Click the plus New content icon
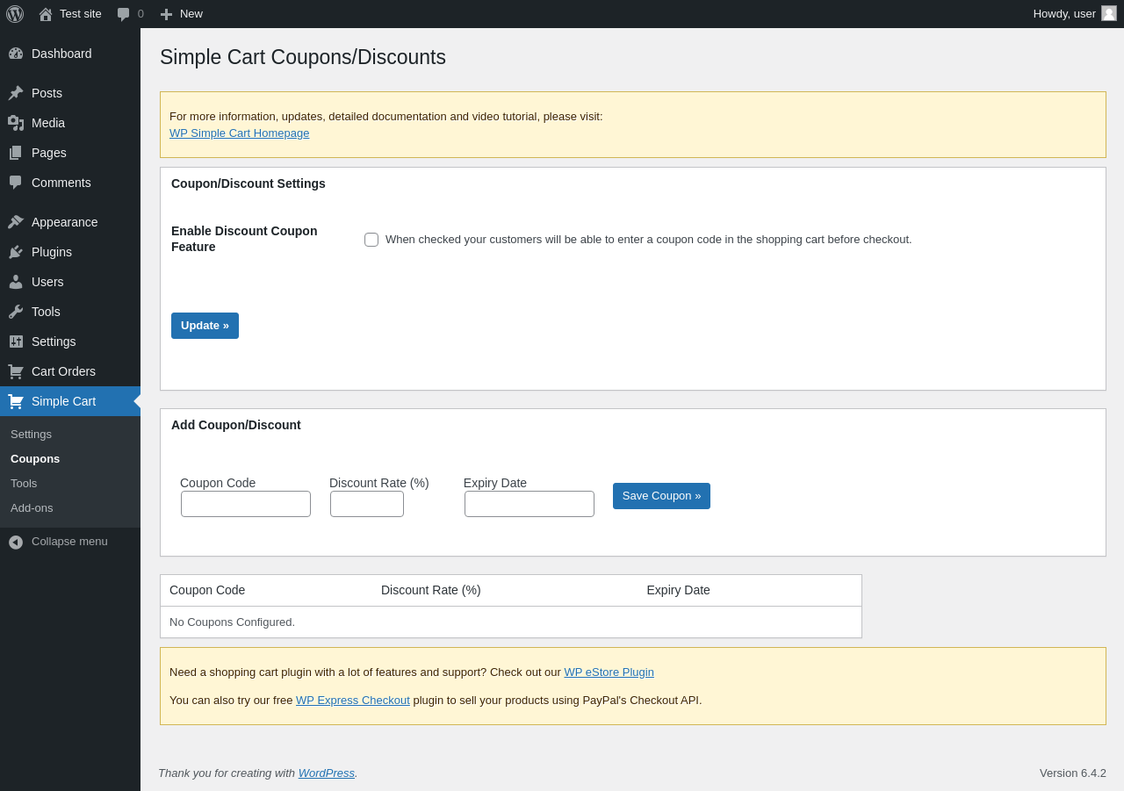The image size is (1124, 791). point(166,14)
